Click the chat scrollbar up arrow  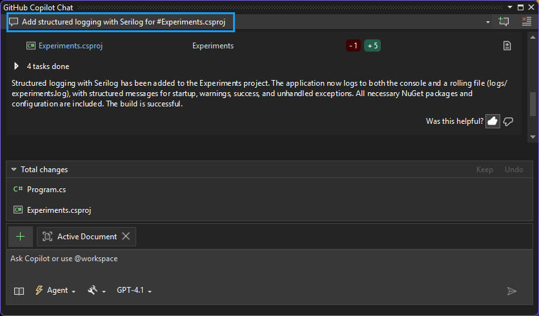533,37
